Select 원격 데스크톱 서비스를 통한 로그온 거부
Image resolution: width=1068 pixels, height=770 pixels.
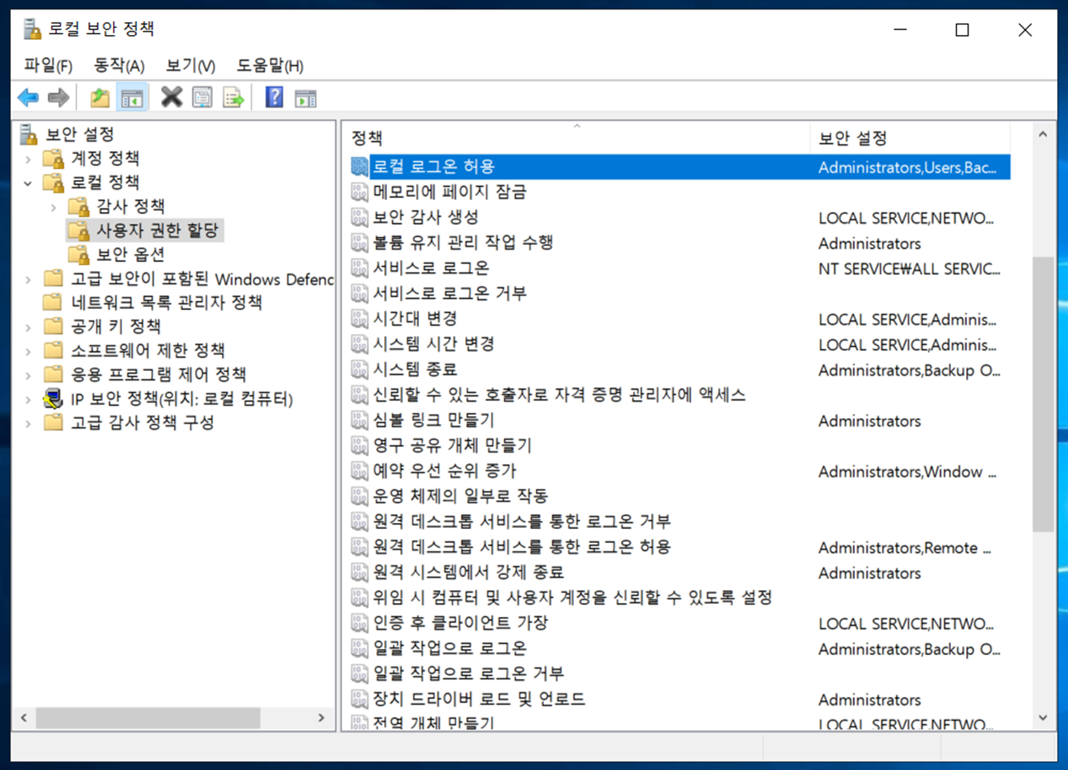522,522
